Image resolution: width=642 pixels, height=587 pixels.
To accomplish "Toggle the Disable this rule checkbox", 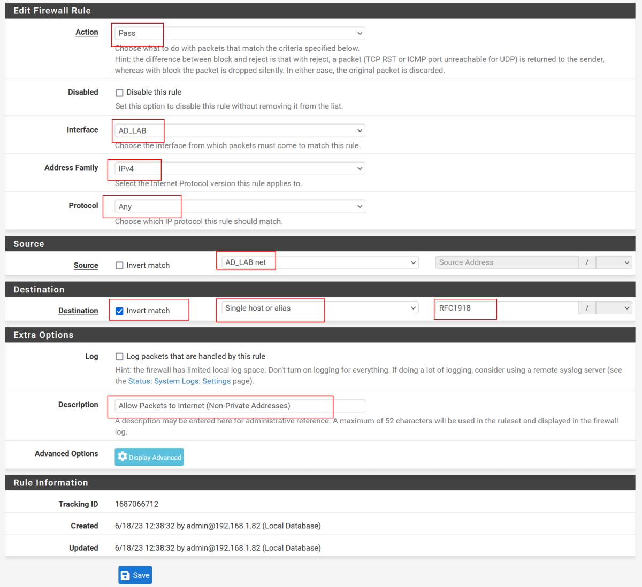I will 119,92.
